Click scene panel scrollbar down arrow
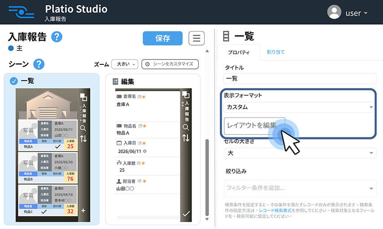383x229 pixels. point(207,219)
